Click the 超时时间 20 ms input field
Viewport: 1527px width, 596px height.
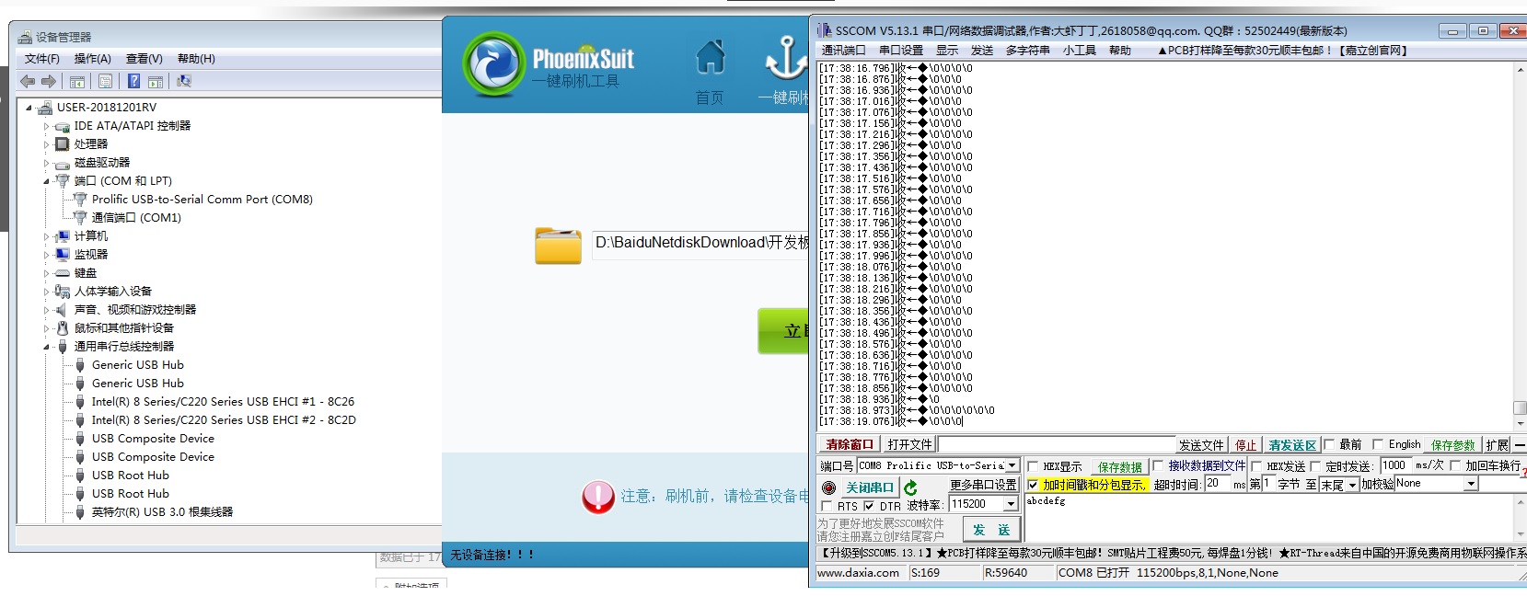click(1217, 484)
